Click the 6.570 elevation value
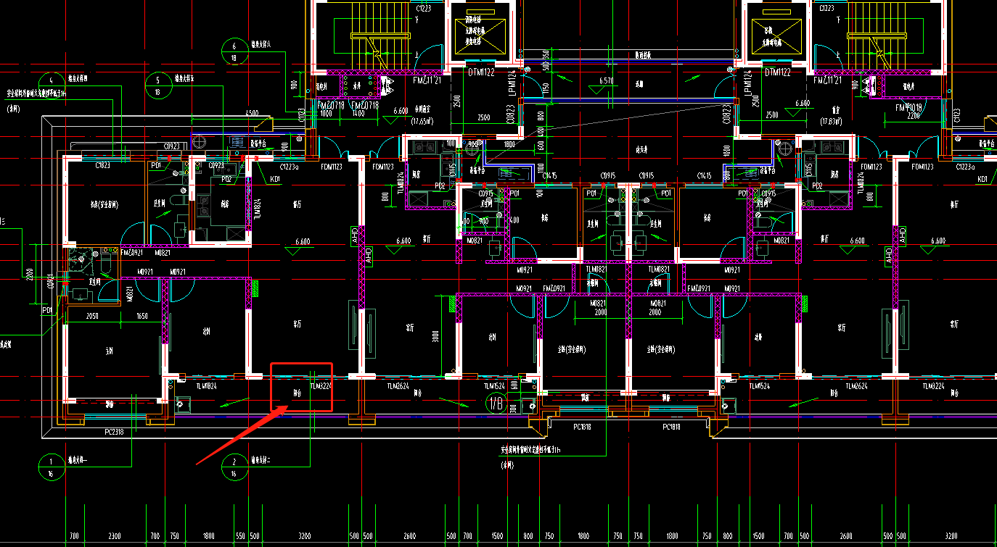Viewport: 997px width, 547px height. pyautogui.click(x=607, y=80)
